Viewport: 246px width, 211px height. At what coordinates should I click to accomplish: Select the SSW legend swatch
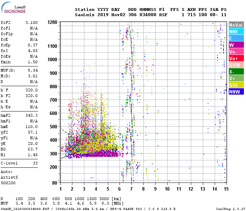[x=236, y=65]
